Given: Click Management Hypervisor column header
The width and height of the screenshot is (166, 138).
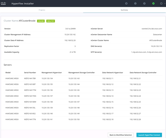Looking at the screenshot, I should click(x=52, y=73).
